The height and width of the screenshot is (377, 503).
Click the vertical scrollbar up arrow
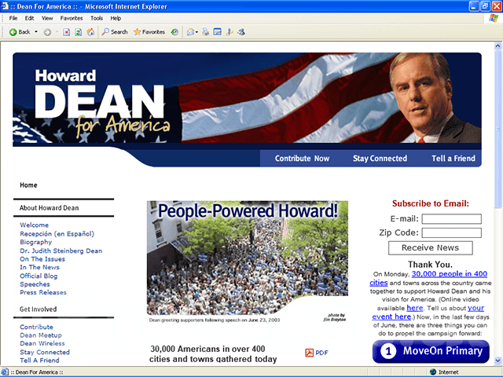[497, 46]
